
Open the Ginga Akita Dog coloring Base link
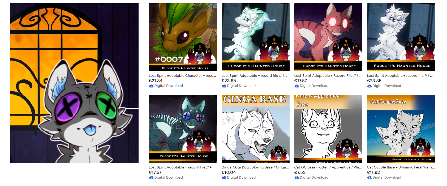(255, 167)
